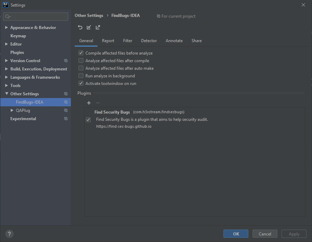Enable Run analyze in background
Viewport: 312px width, 242px height.
coord(81,76)
